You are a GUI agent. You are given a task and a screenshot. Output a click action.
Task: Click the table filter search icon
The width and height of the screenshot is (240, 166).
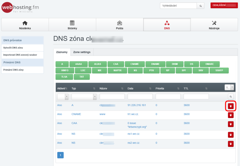click(230, 97)
